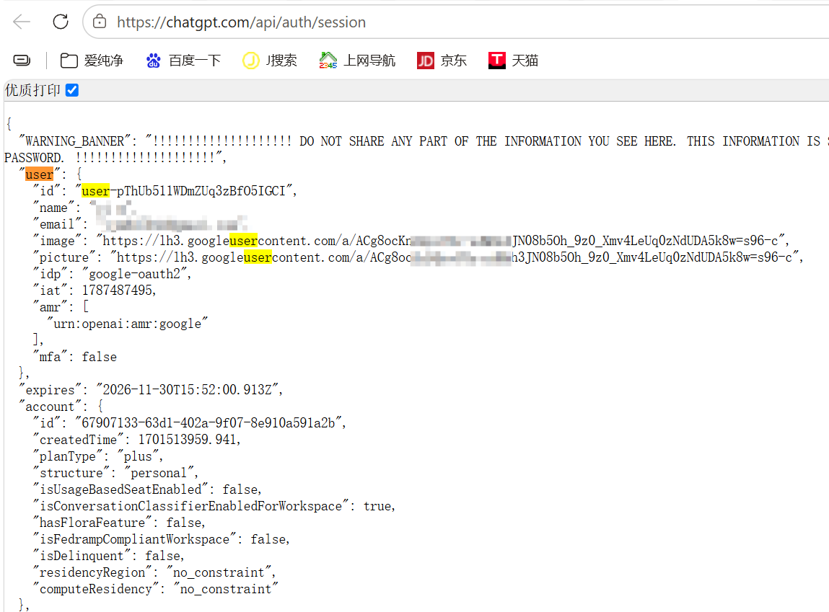Click the hasFloraFeature line
The height and width of the screenshot is (612, 829).
click(x=120, y=523)
